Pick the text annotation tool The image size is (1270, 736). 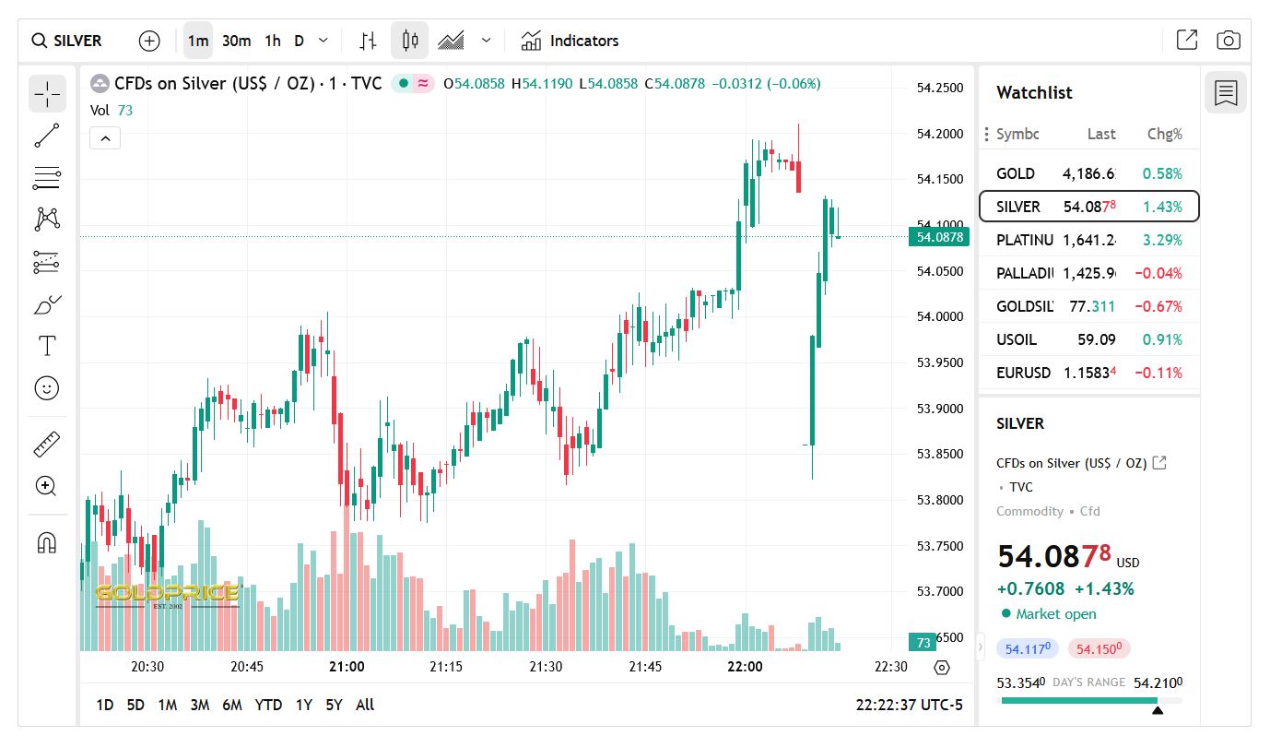tap(47, 346)
